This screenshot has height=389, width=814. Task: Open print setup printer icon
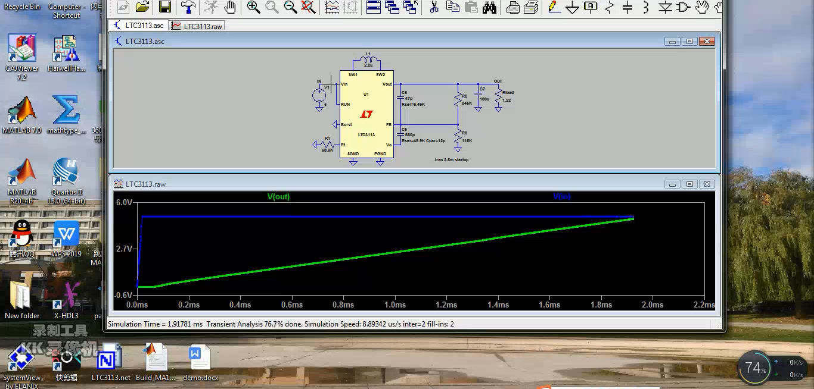512,7
